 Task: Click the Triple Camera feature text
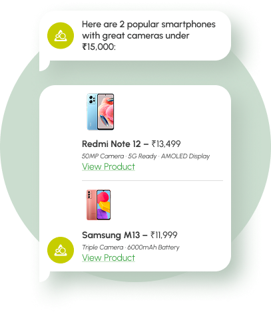click(103, 247)
